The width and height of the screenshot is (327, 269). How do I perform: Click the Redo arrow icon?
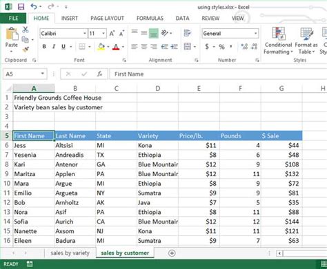click(x=51, y=7)
